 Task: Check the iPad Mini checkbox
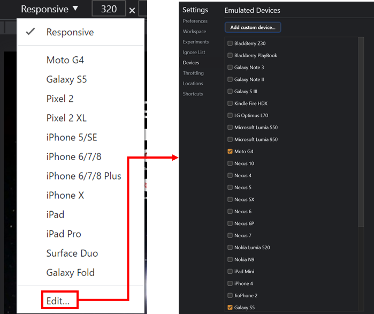[230, 272]
